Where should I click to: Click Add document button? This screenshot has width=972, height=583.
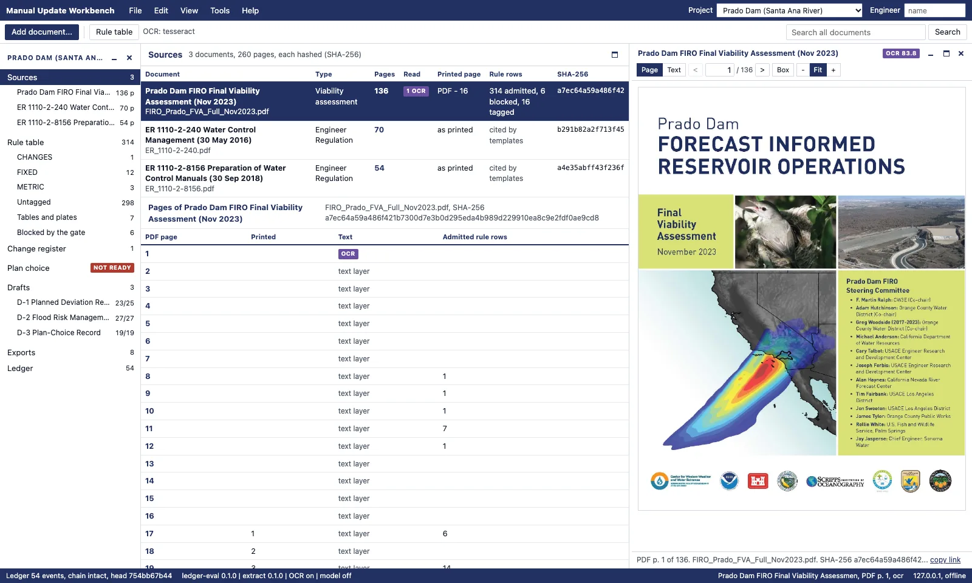coord(42,32)
